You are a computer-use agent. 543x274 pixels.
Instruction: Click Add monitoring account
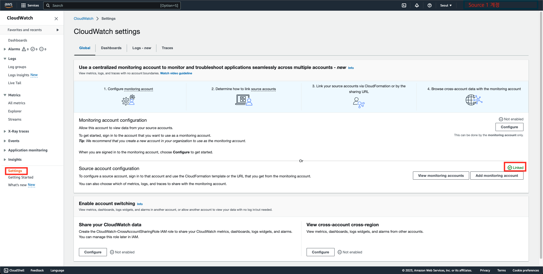497,175
